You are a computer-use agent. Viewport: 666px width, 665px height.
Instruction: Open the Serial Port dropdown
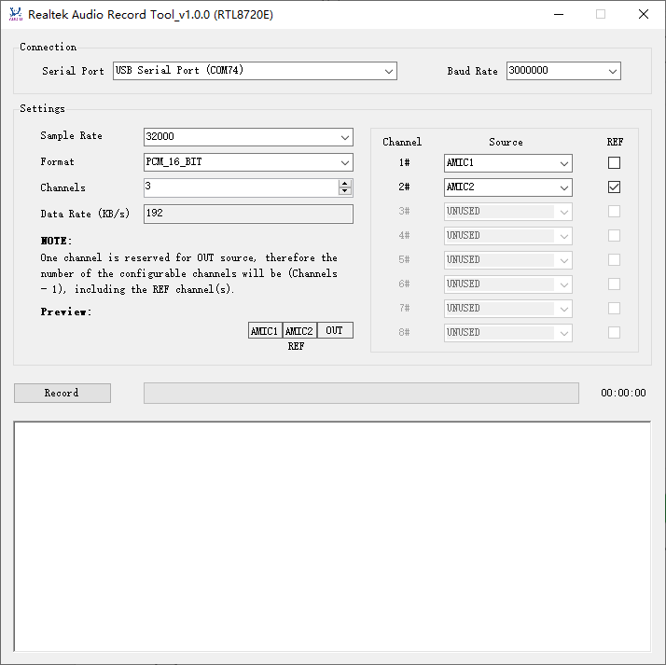pyautogui.click(x=255, y=71)
